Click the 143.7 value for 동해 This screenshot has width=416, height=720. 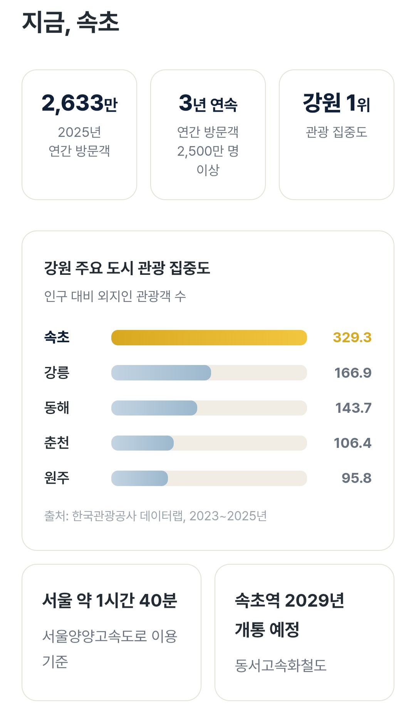pos(353,408)
